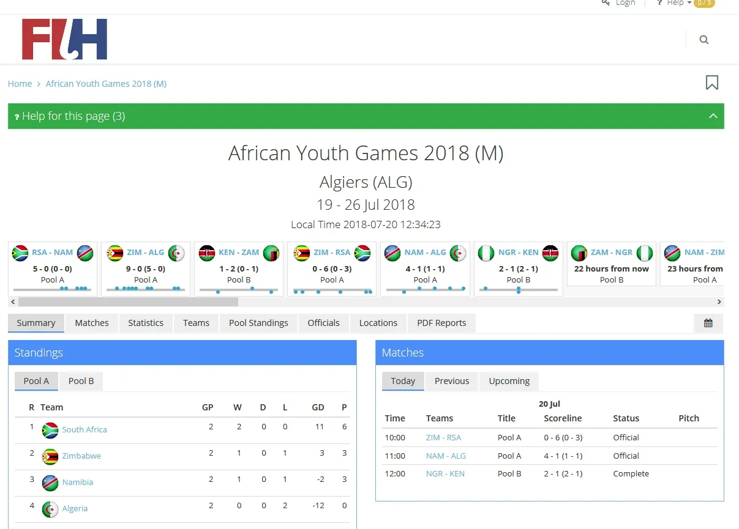Switch to the Pool B standings tab
739x529 pixels.
81,381
